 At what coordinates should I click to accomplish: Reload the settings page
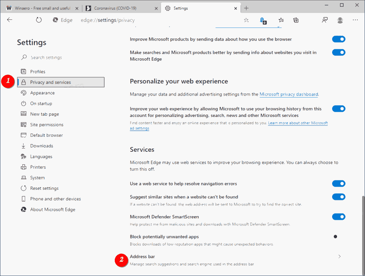(39, 20)
